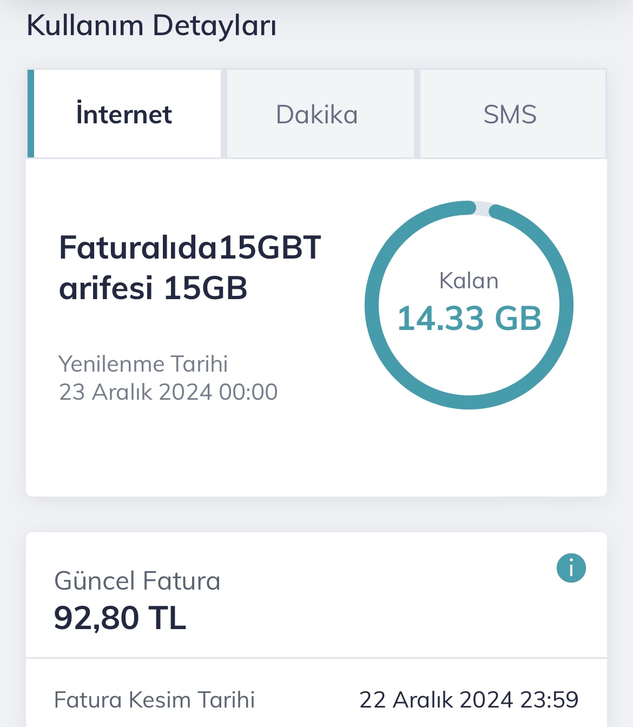Image resolution: width=633 pixels, height=727 pixels.
Task: Tap the 14.33 GB remaining value
Action: pos(469,318)
